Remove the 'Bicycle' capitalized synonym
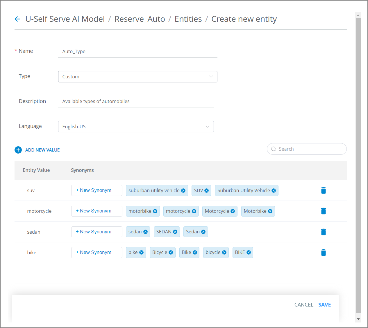368x328 pixels. click(x=171, y=253)
